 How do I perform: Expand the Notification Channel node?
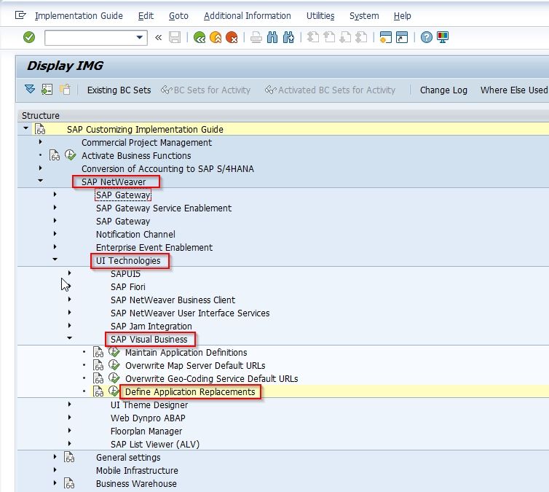[55, 234]
